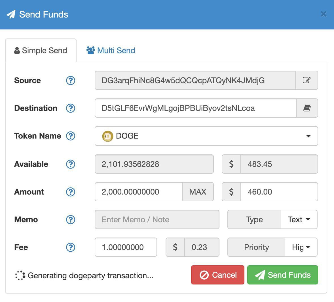This screenshot has width=334, height=302.
Task: Click the edit source address icon
Action: tap(307, 80)
